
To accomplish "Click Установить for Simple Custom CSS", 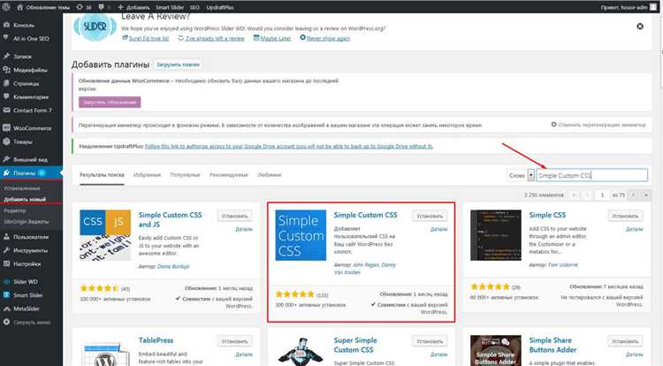I will point(430,215).
